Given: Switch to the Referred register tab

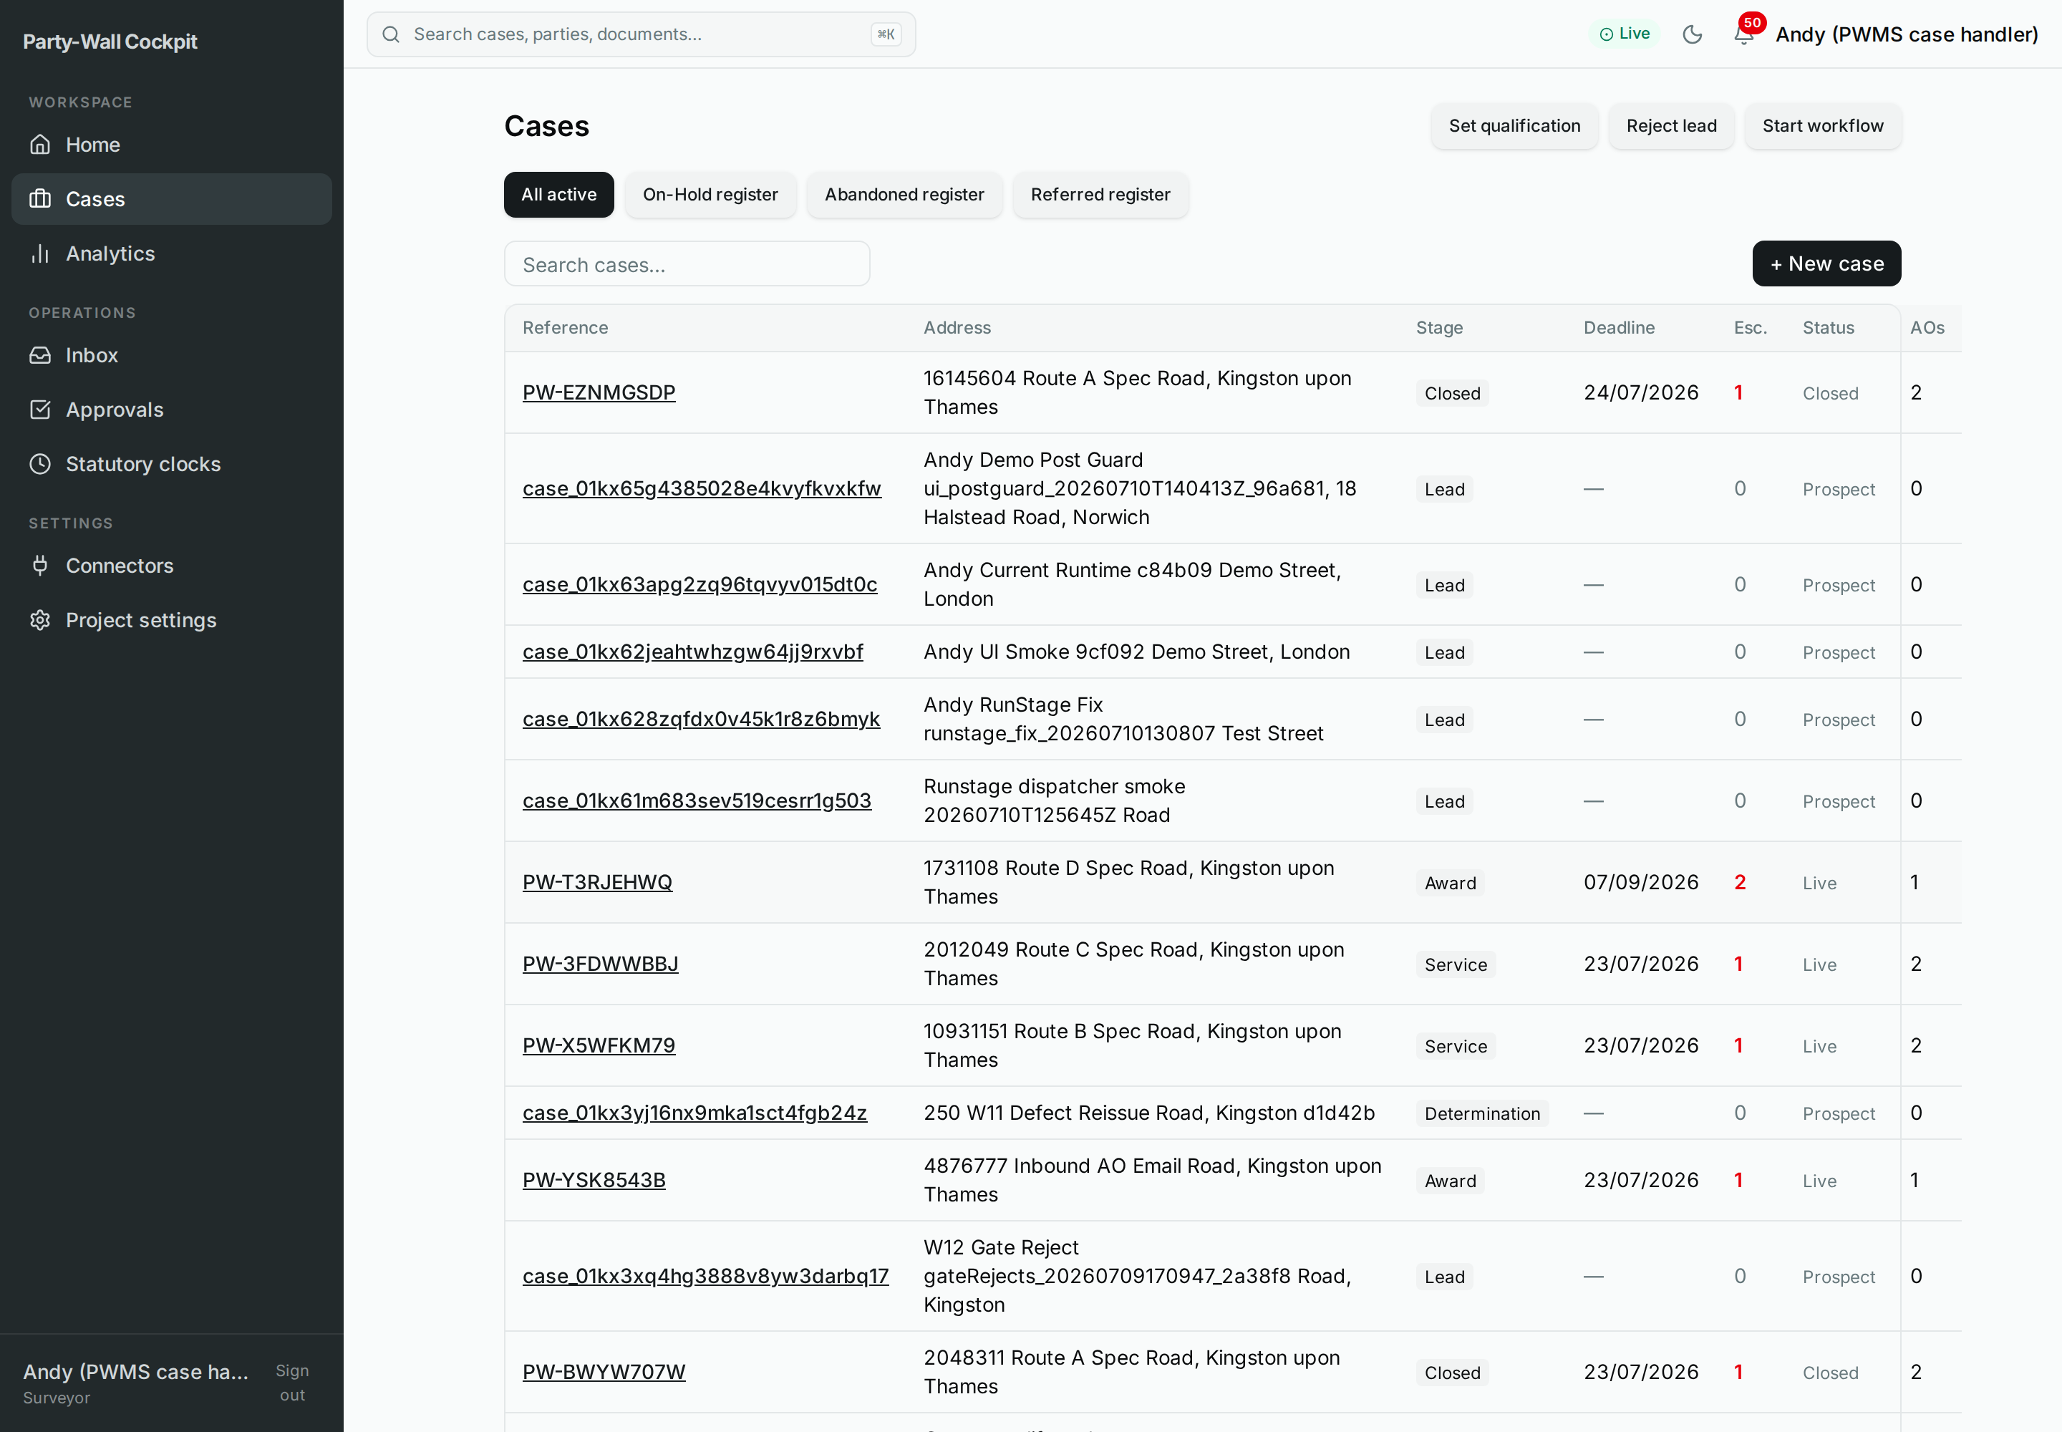Looking at the screenshot, I should [x=1101, y=195].
